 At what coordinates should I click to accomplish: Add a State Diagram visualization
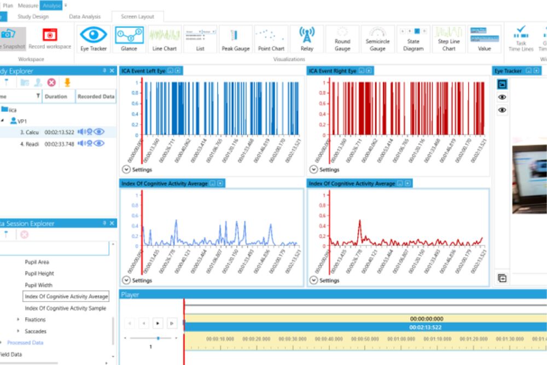coord(413,36)
